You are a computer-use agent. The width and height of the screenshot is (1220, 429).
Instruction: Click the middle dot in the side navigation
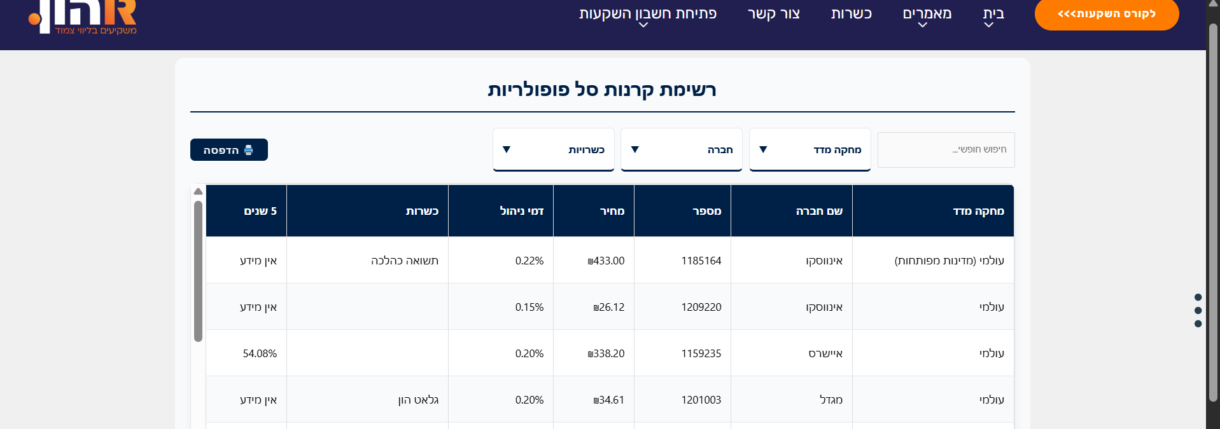click(1198, 311)
